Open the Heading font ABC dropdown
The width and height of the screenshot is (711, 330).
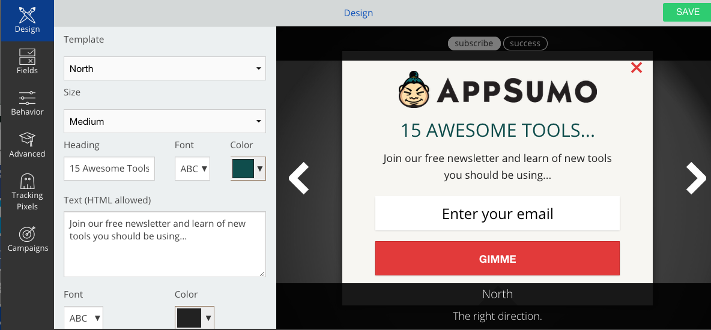(x=192, y=169)
